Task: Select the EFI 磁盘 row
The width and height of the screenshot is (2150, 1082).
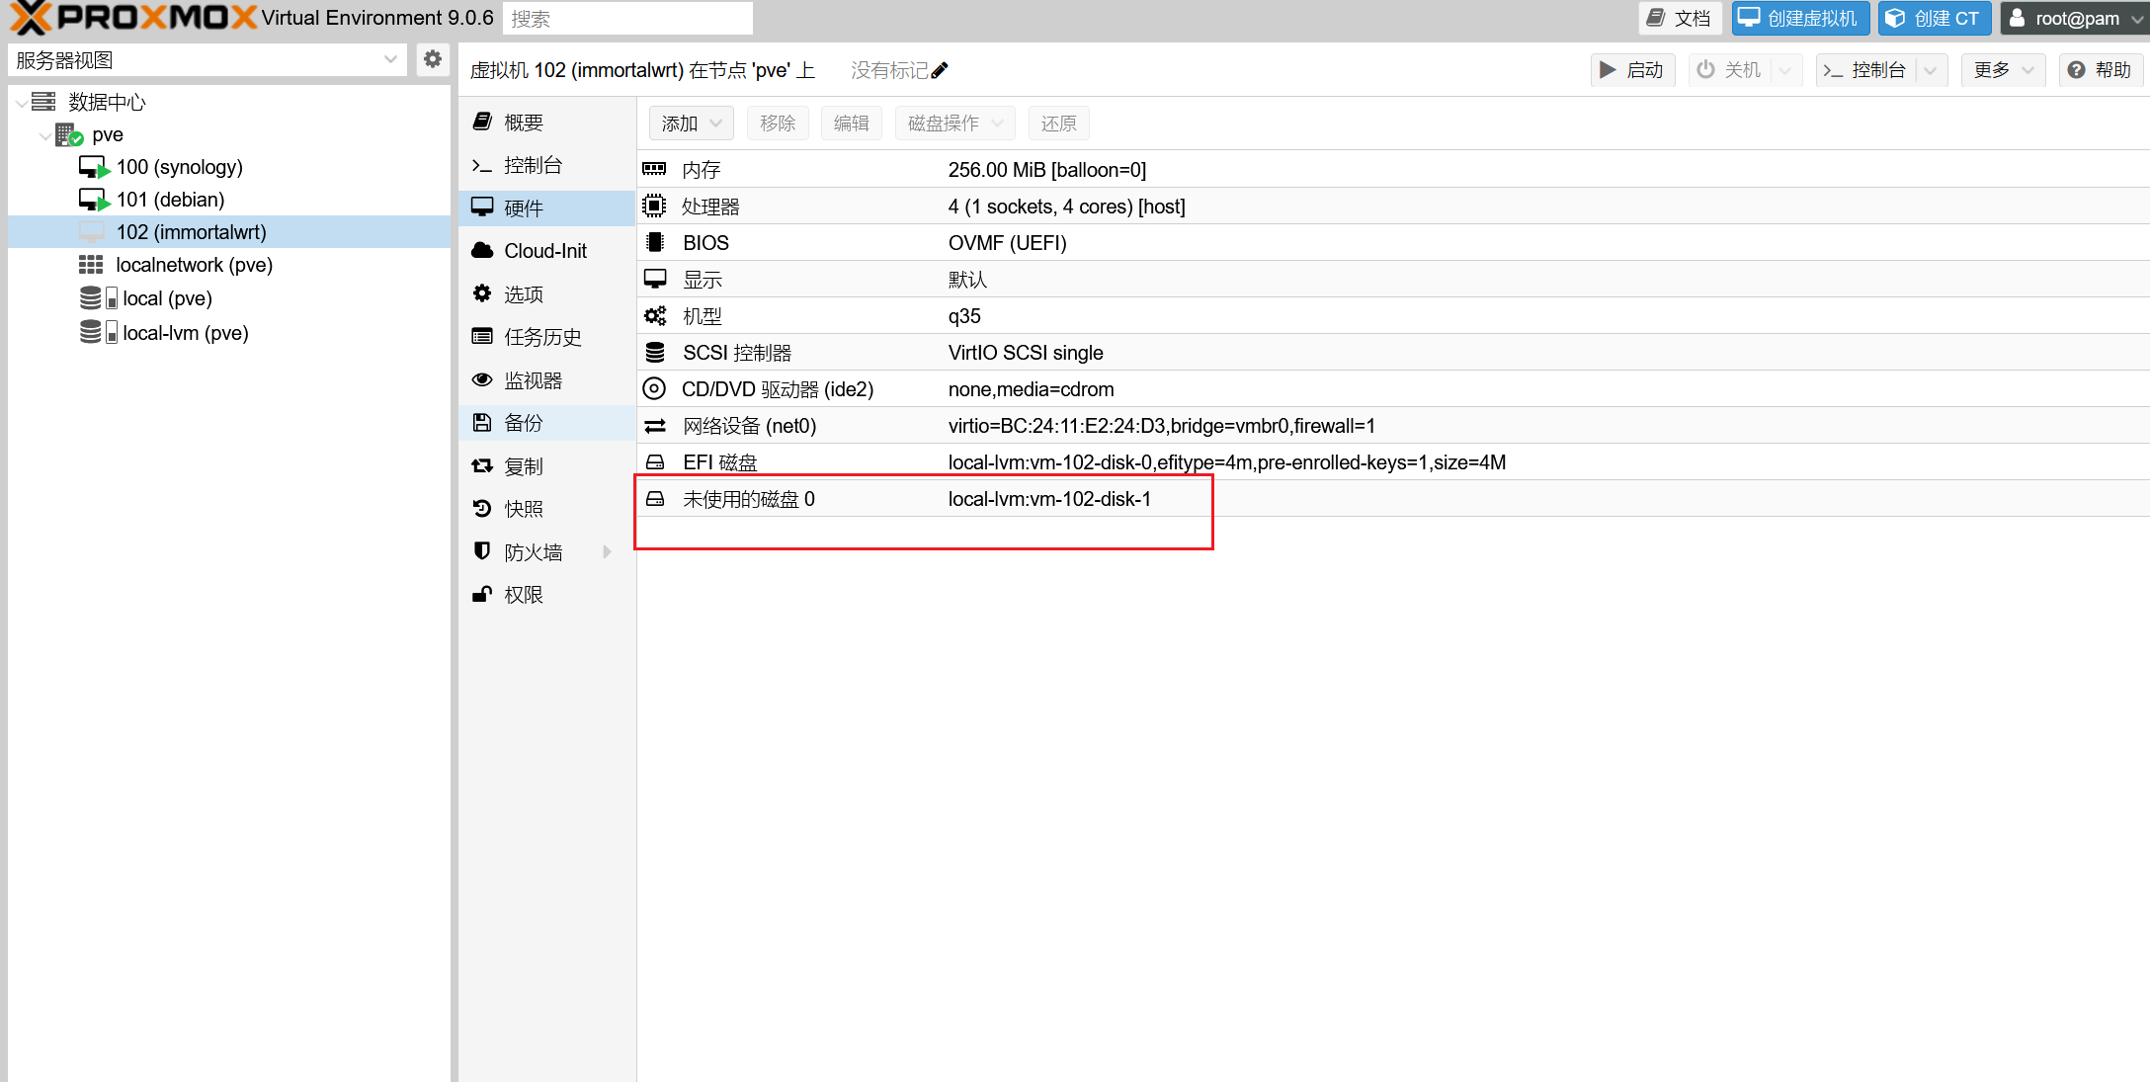Action: pyautogui.click(x=1393, y=462)
